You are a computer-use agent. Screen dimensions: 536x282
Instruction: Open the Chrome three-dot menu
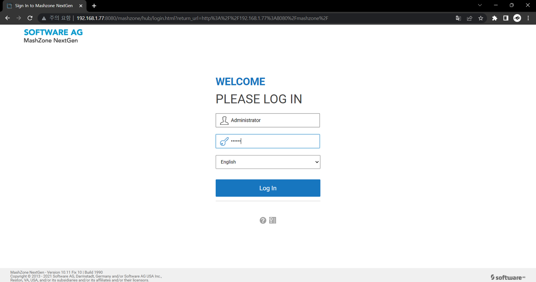[528, 18]
